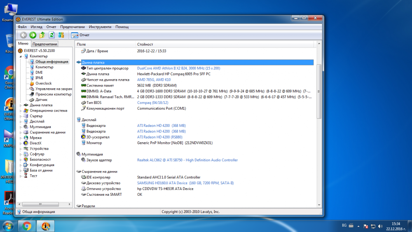Click tree pane horizontal scrollbar thumb
Screen dimensions: 412x232
click(x=40, y=204)
